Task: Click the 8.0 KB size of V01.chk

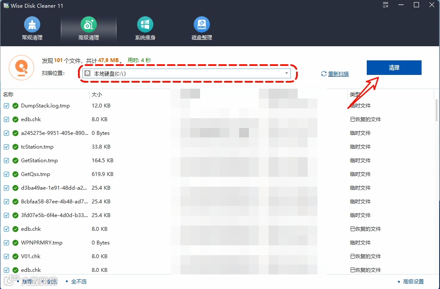Action: point(100,256)
